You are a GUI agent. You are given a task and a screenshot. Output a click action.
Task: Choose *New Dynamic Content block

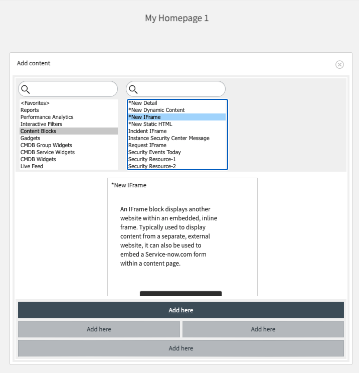point(156,110)
